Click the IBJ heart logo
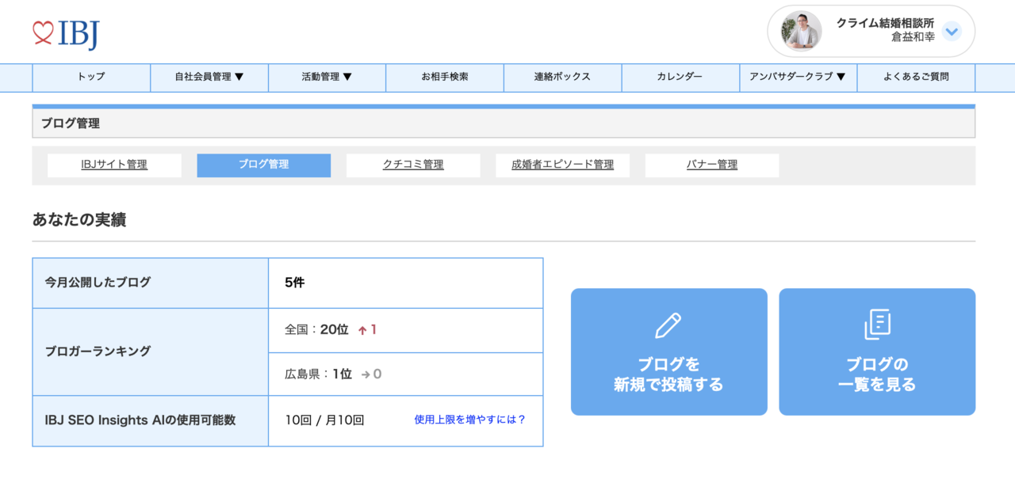The height and width of the screenshot is (494, 1015). pos(66,33)
